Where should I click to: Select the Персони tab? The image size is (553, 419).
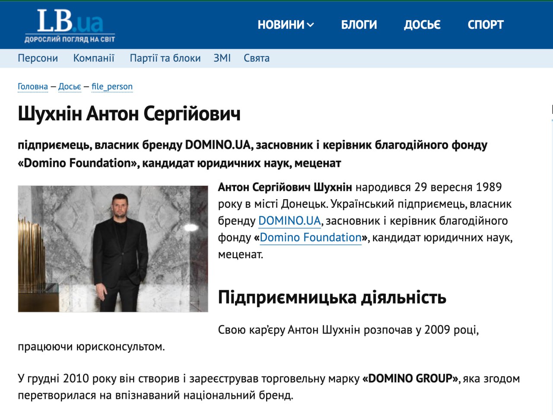[x=38, y=58]
